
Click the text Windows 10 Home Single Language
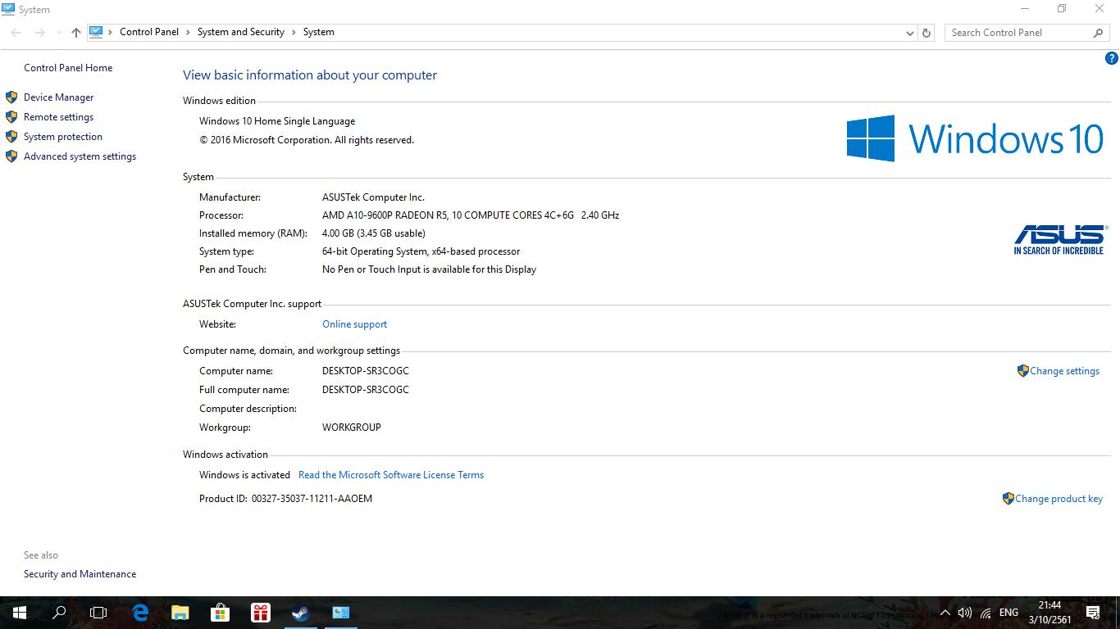pos(277,121)
